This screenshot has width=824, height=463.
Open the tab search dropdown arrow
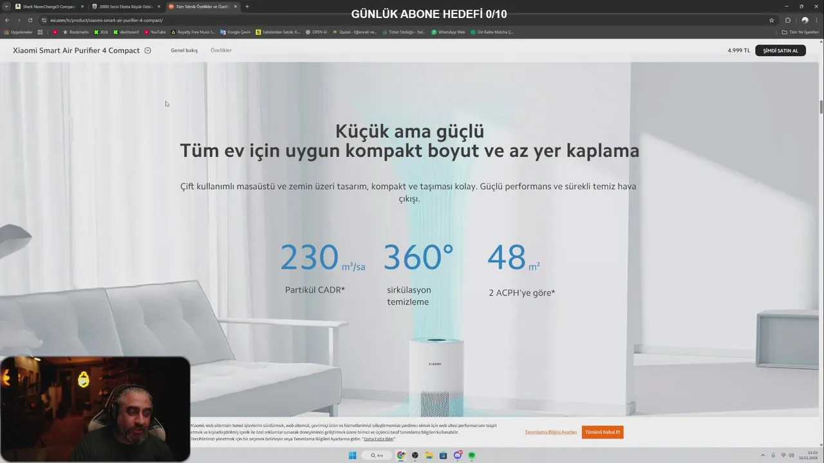point(6,6)
